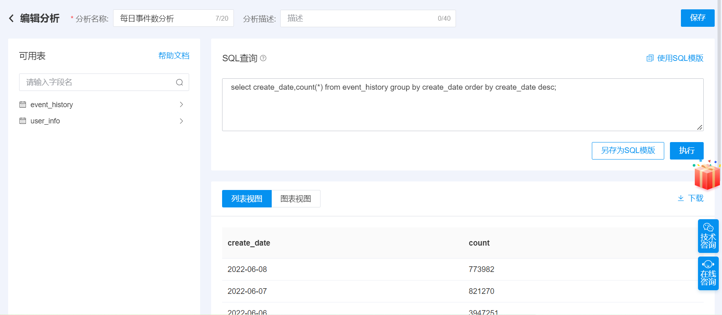Image resolution: width=722 pixels, height=315 pixels.
Task: Expand the user_info table chevron
Action: tap(181, 121)
